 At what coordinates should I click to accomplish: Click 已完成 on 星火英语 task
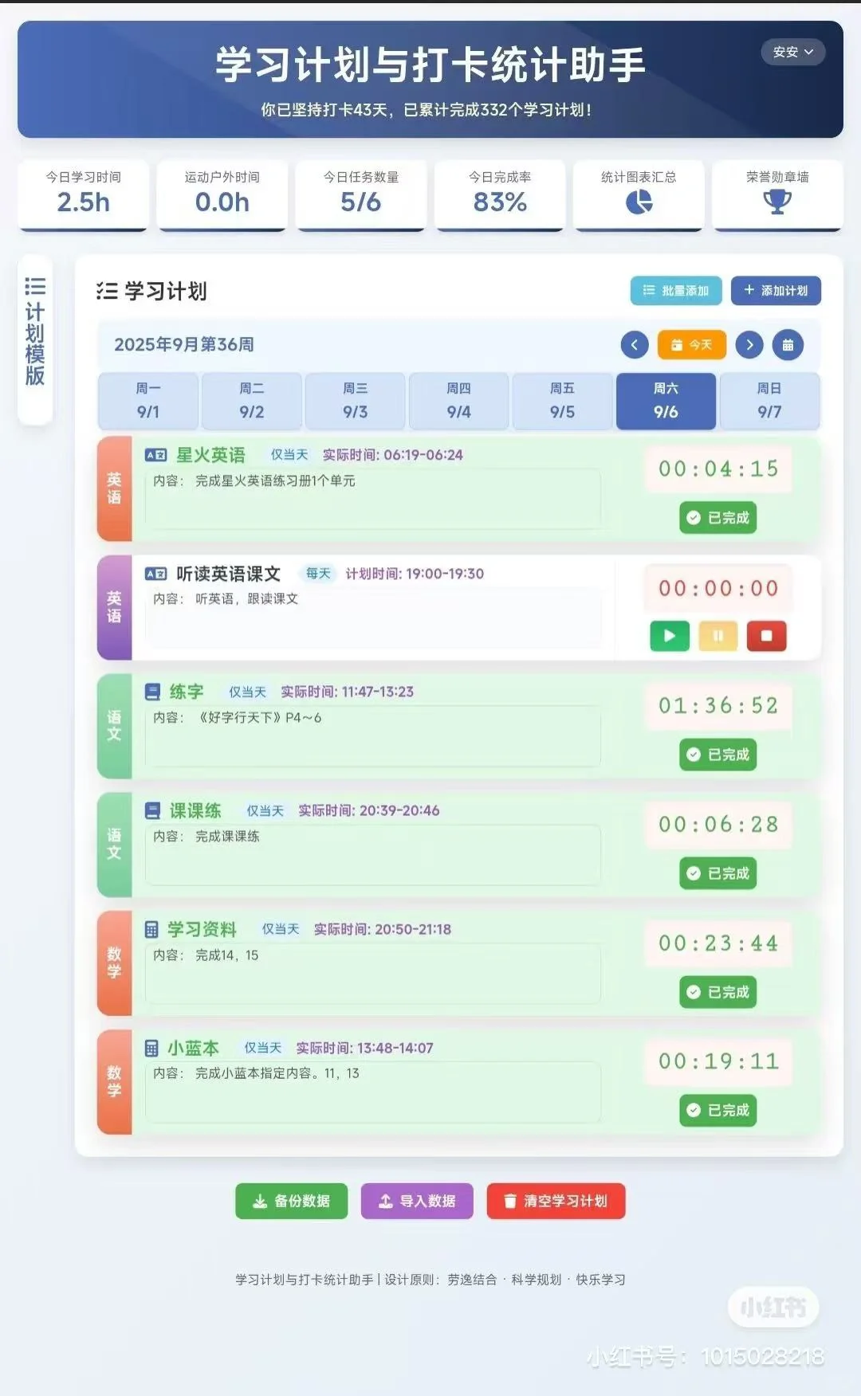tap(718, 518)
